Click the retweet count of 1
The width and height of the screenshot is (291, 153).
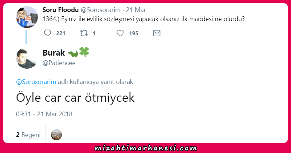pyautogui.click(x=94, y=33)
